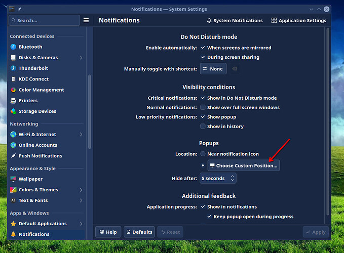Click the "5 seconds" hide after field
Viewport: 344px width, 253px height.
[218, 178]
